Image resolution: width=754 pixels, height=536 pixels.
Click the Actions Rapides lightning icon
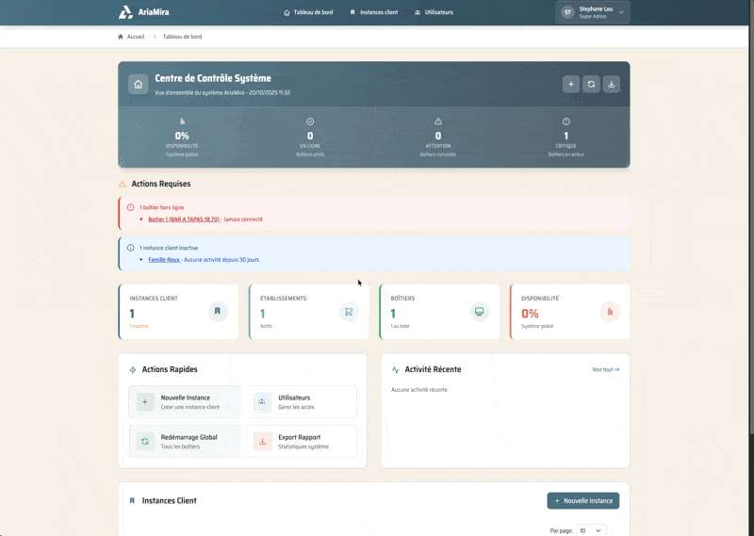click(x=133, y=369)
